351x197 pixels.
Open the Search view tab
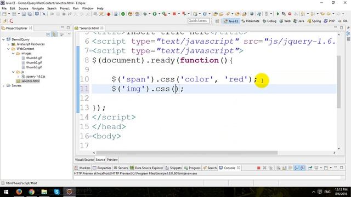pyautogui.click(x=210, y=168)
